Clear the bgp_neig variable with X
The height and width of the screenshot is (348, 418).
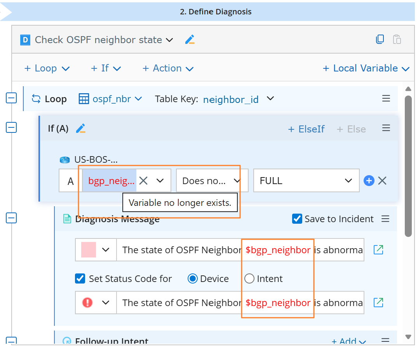(x=143, y=181)
